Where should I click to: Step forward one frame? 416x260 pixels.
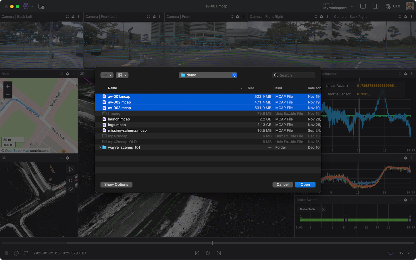tap(219, 253)
